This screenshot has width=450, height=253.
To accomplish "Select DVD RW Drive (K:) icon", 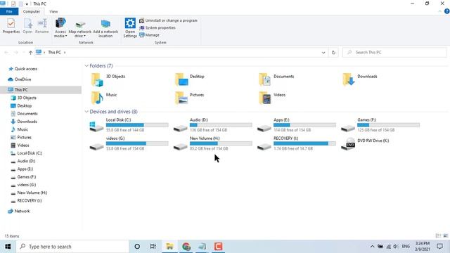I will pos(349,144).
